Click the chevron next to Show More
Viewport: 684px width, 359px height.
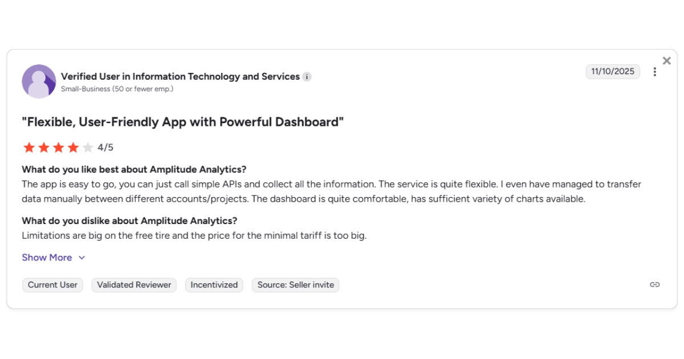[x=82, y=258]
